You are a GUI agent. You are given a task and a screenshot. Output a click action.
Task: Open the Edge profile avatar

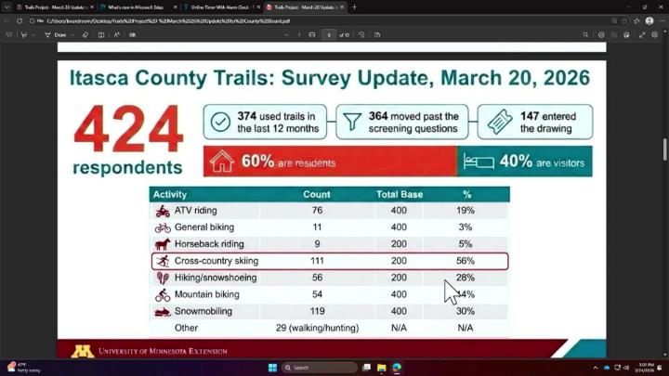[649, 20]
